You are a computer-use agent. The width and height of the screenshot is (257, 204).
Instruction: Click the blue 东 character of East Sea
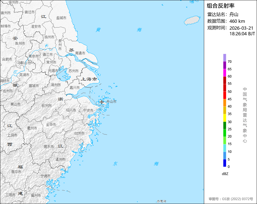pyautogui.click(x=115, y=163)
